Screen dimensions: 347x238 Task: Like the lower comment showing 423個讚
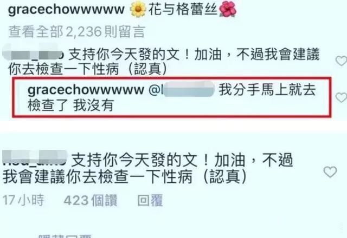tap(330, 172)
